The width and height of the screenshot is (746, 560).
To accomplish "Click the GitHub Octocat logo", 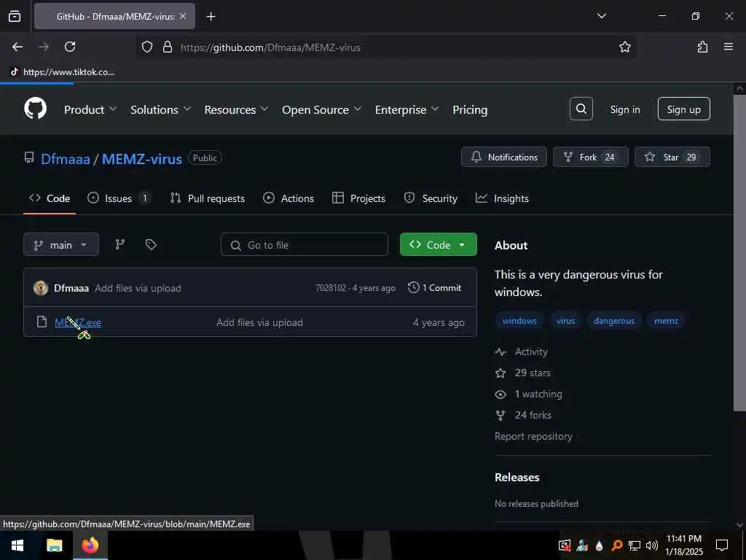I will pos(35,109).
